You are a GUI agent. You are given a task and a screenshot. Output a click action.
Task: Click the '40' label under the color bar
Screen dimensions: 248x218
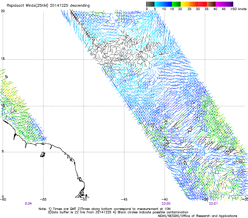tap(215, 9)
